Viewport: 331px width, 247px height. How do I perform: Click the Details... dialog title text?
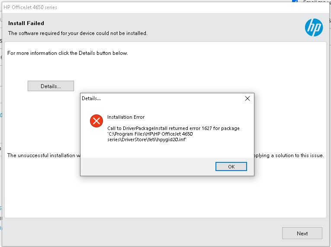point(91,98)
